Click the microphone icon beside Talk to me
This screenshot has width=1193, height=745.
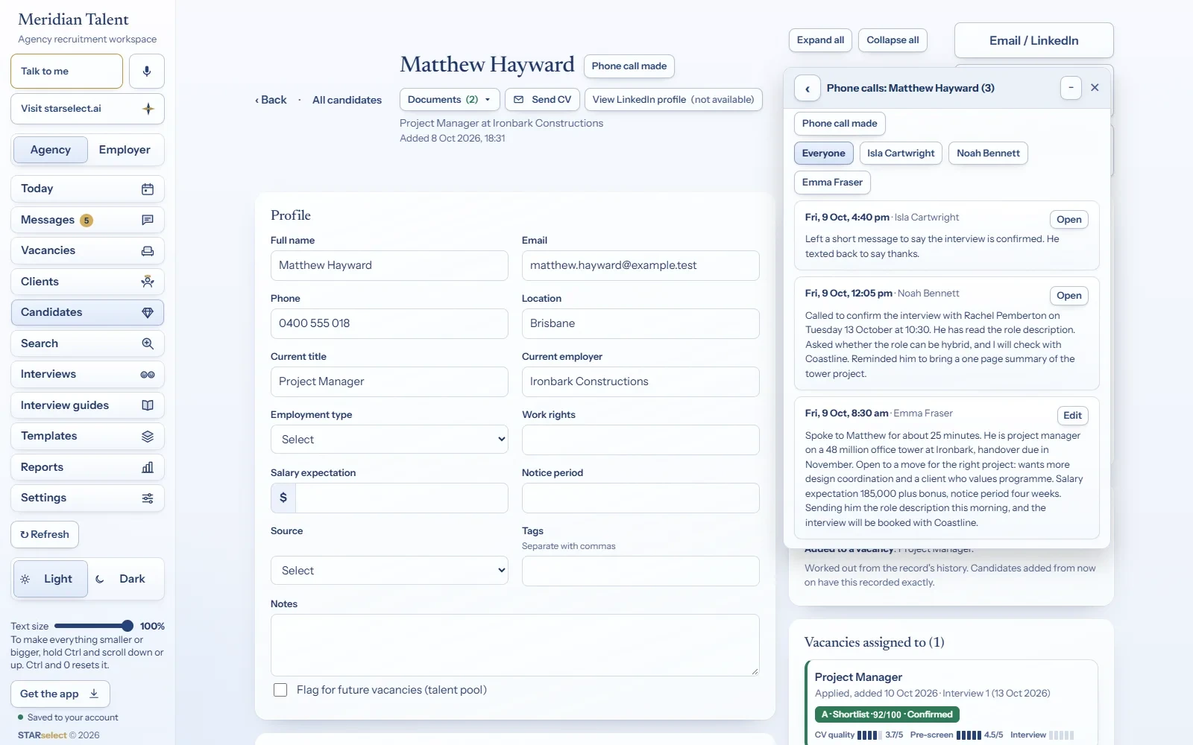[147, 72]
